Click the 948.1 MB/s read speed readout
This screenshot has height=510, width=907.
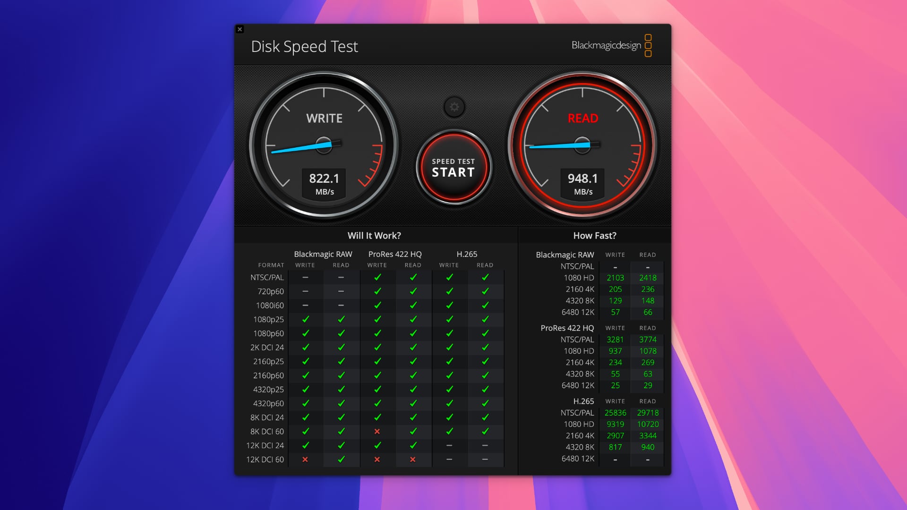click(x=582, y=184)
